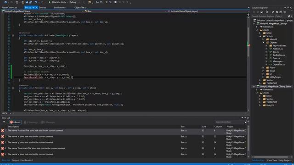Collapse the UnityVS.MegaMaze.CSharp project node
The height and width of the screenshot is (165, 294).
pos(254,24)
